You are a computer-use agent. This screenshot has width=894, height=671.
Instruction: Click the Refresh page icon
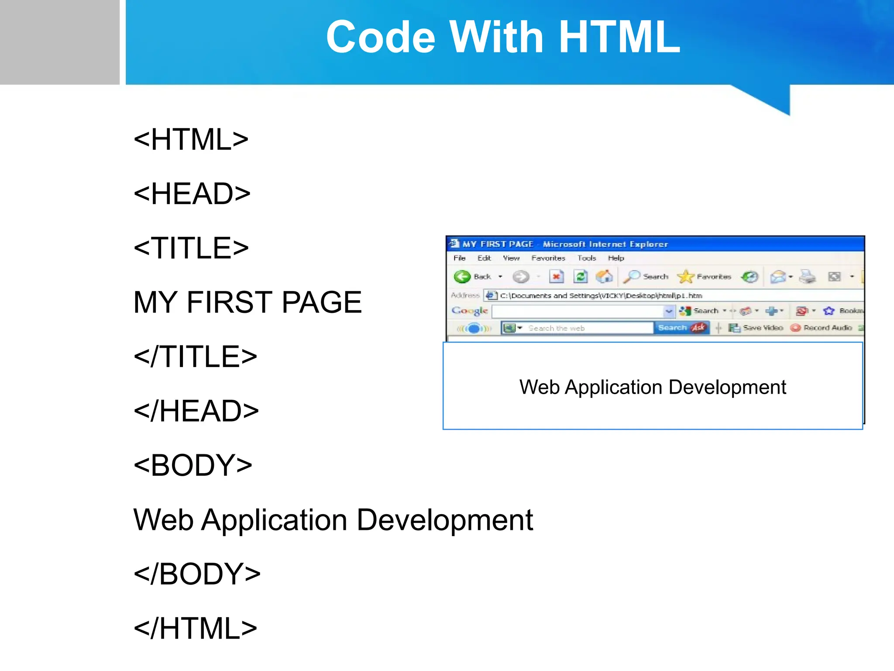(x=580, y=277)
